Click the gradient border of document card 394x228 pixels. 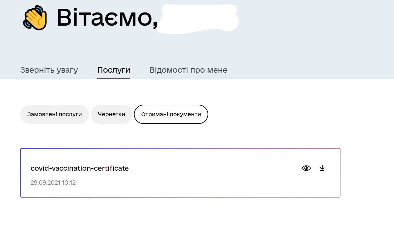(180, 149)
